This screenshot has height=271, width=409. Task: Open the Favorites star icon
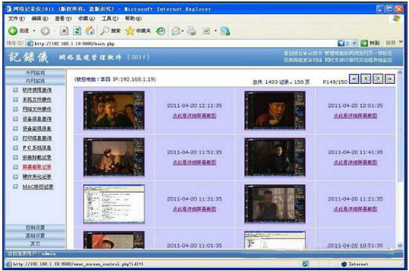coord(129,31)
